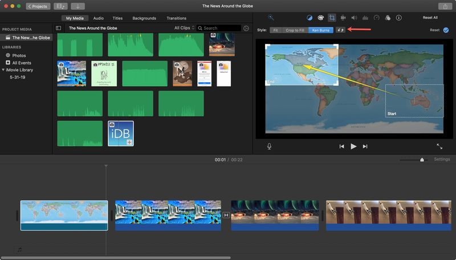Open the stabilization camera tool
456x260 pixels.
[x=343, y=18]
